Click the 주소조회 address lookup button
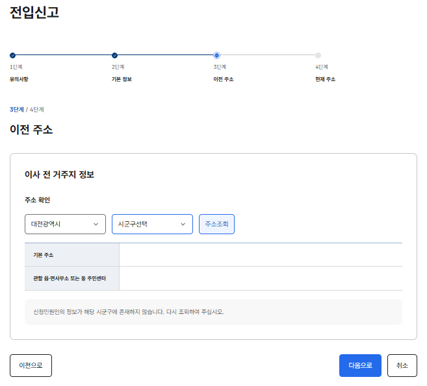The width and height of the screenshot is (427, 386). coord(216,224)
